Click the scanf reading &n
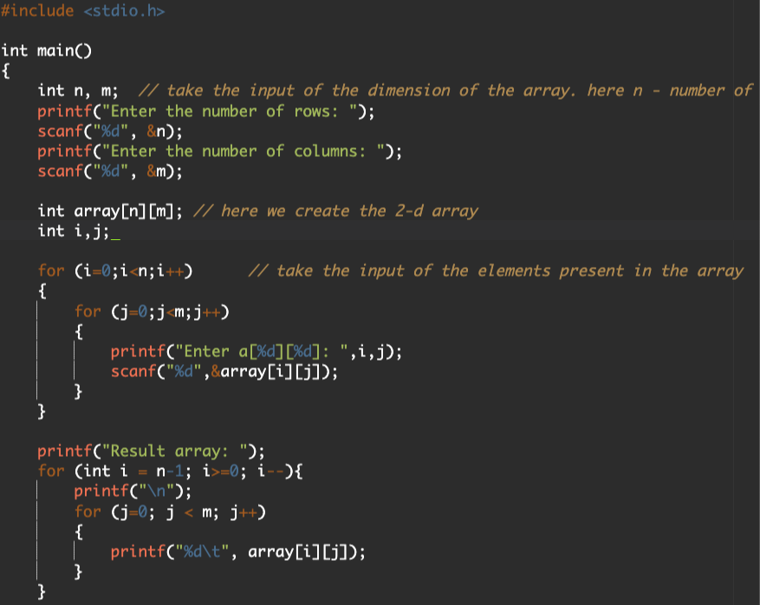The height and width of the screenshot is (605, 760). point(108,131)
